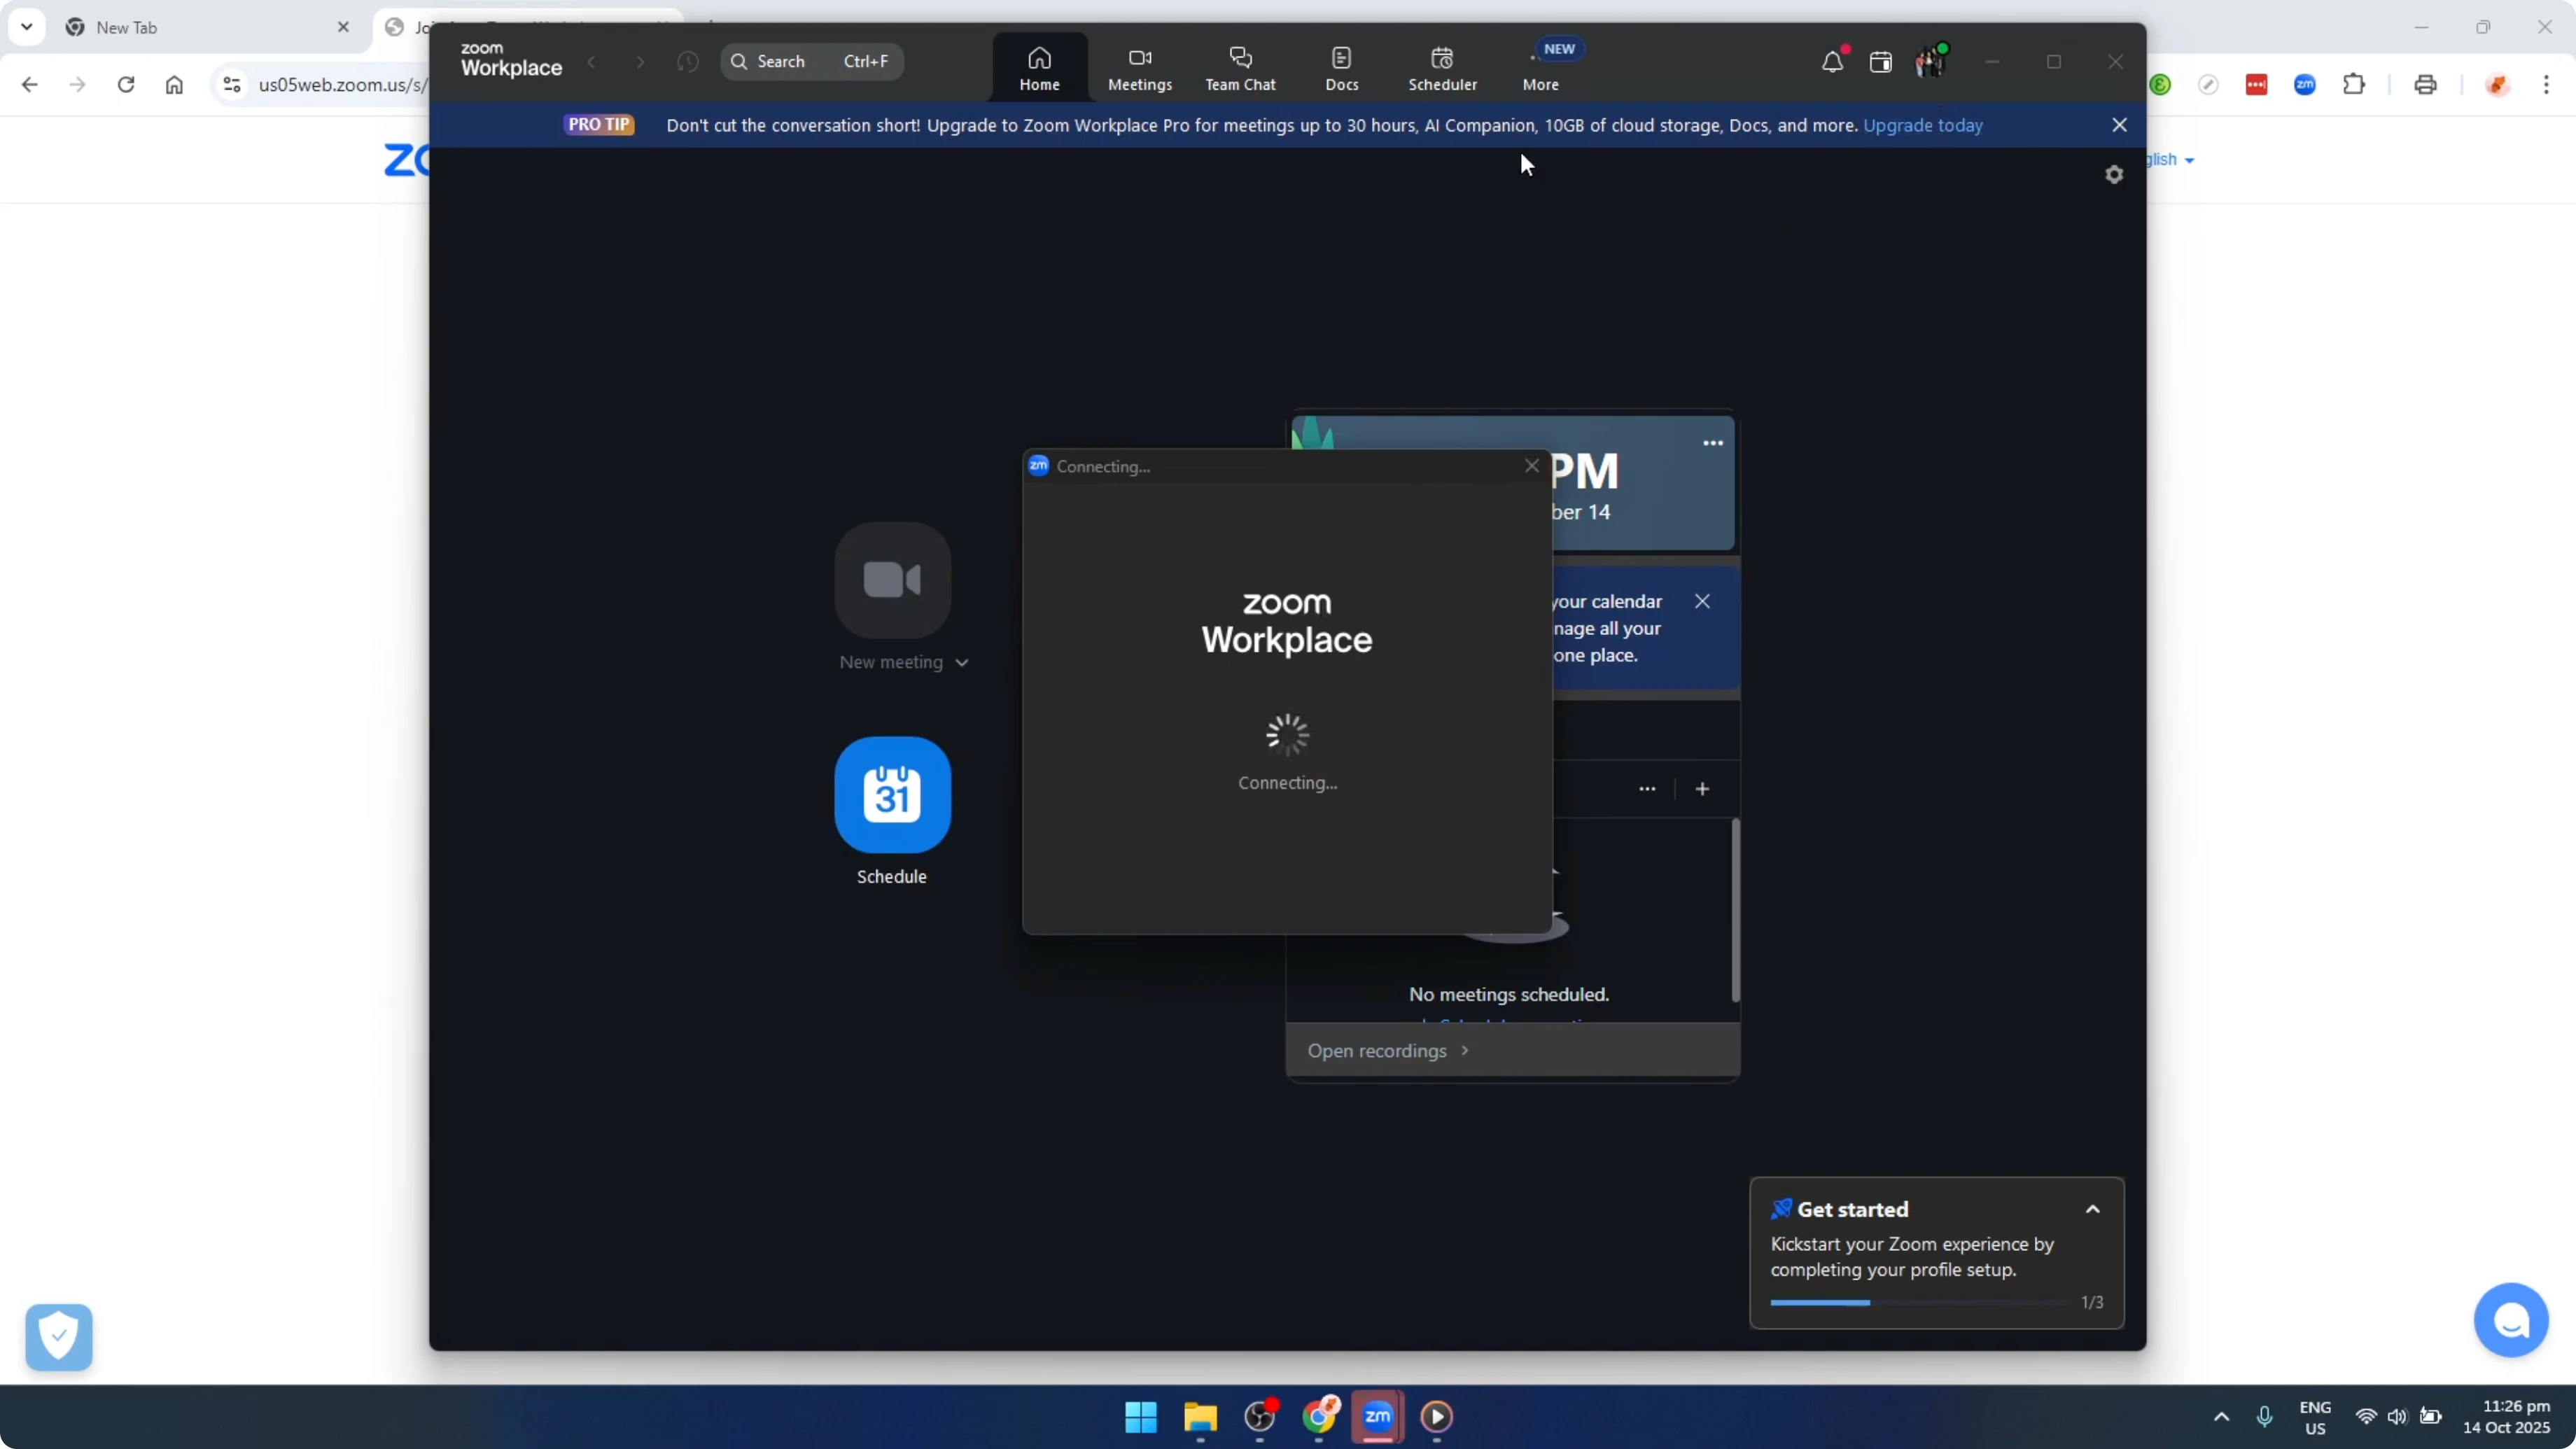
Task: Reload the page in Chrome
Action: tap(126, 85)
